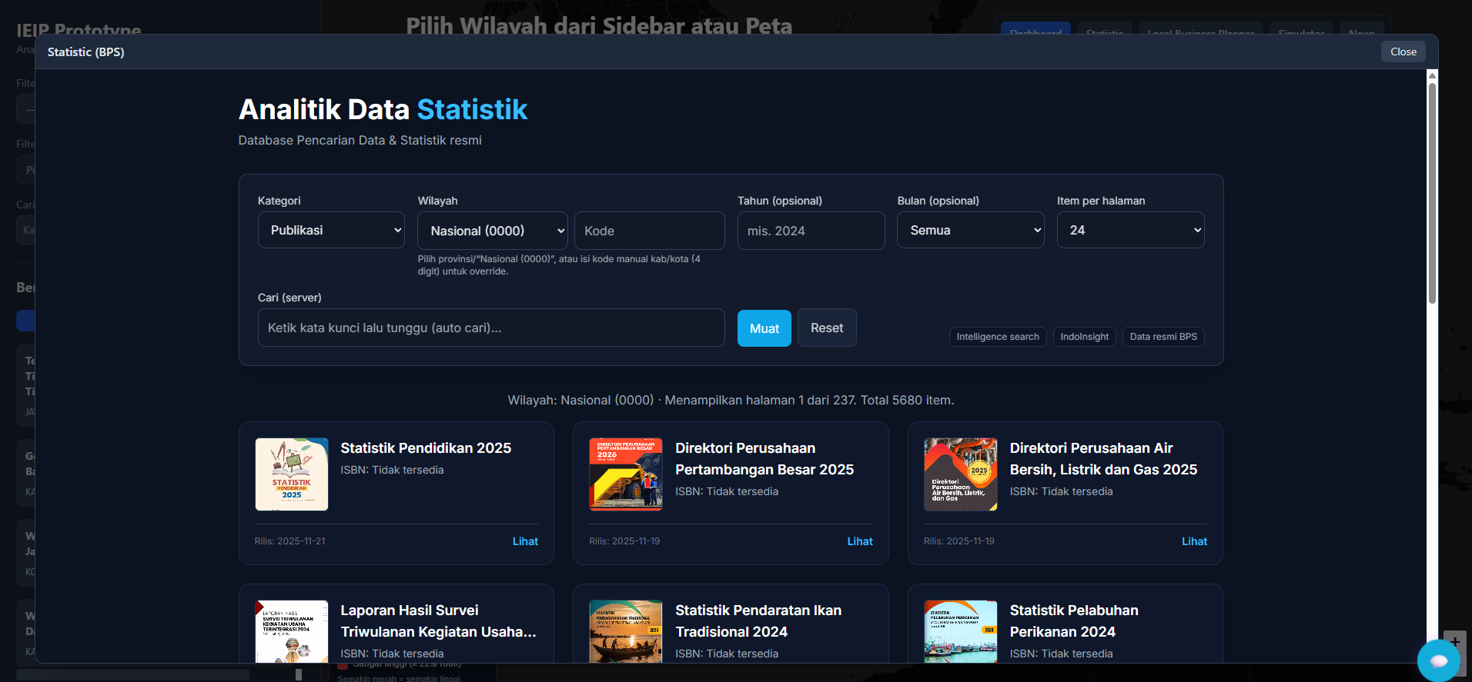Image resolution: width=1472 pixels, height=682 pixels.
Task: Click Lihat link for Statistik Pendidikan 2025
Action: (525, 541)
